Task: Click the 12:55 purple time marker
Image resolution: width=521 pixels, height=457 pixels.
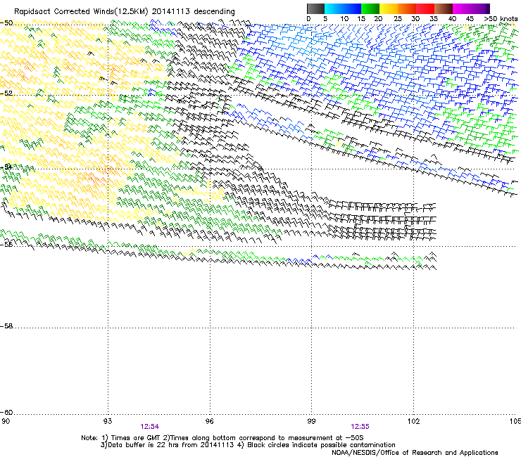Action: pos(360,427)
